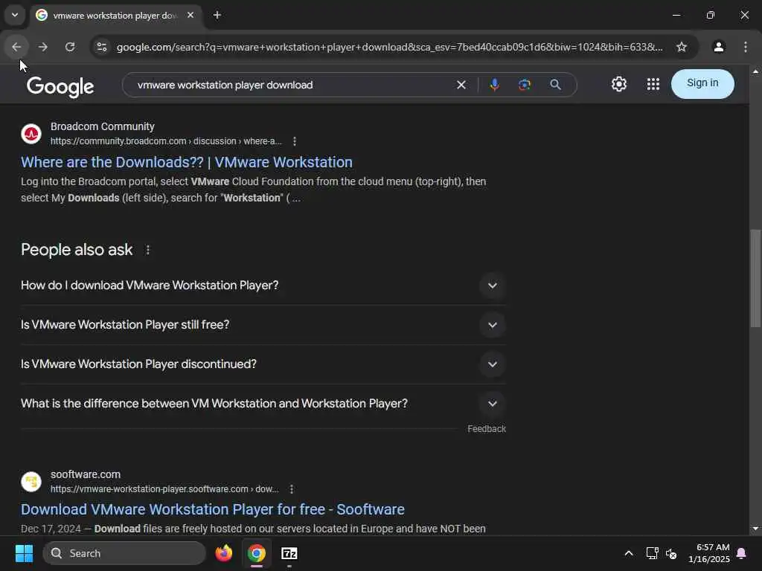Submit search with the magnifier icon
Image resolution: width=762 pixels, height=571 pixels.
click(555, 85)
